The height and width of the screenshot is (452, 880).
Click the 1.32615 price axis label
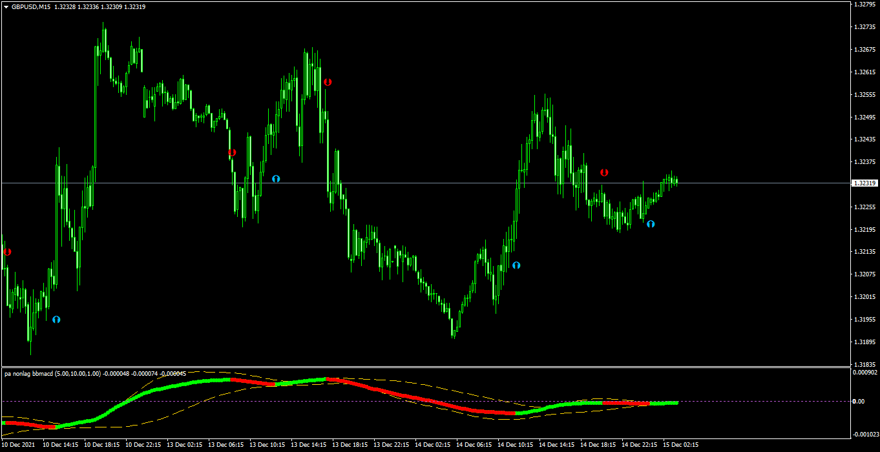coord(864,72)
